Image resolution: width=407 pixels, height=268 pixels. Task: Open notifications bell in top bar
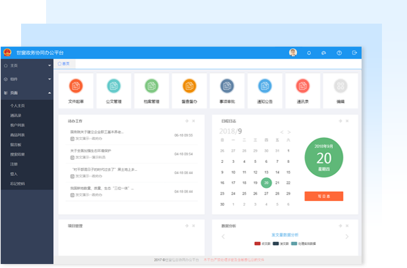[309, 53]
